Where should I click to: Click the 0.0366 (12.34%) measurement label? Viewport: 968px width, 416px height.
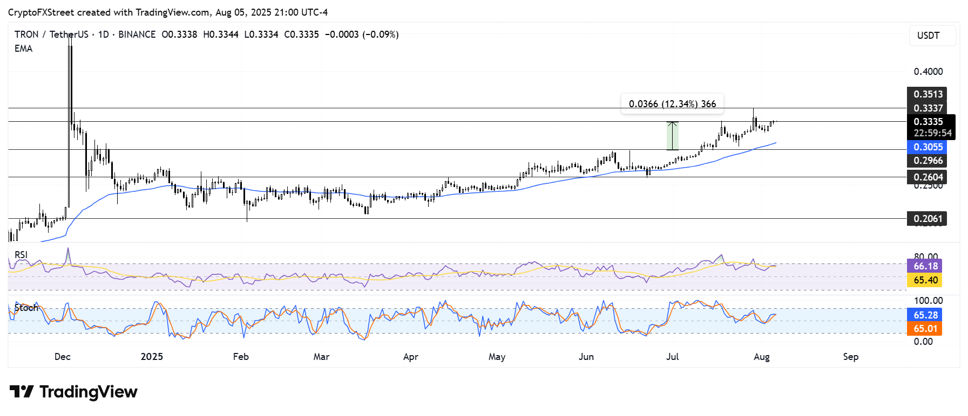pos(672,103)
